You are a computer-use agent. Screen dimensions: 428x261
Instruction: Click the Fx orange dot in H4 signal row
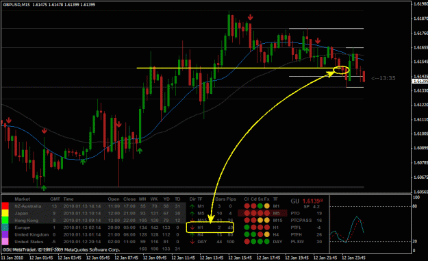pyautogui.click(x=266, y=234)
